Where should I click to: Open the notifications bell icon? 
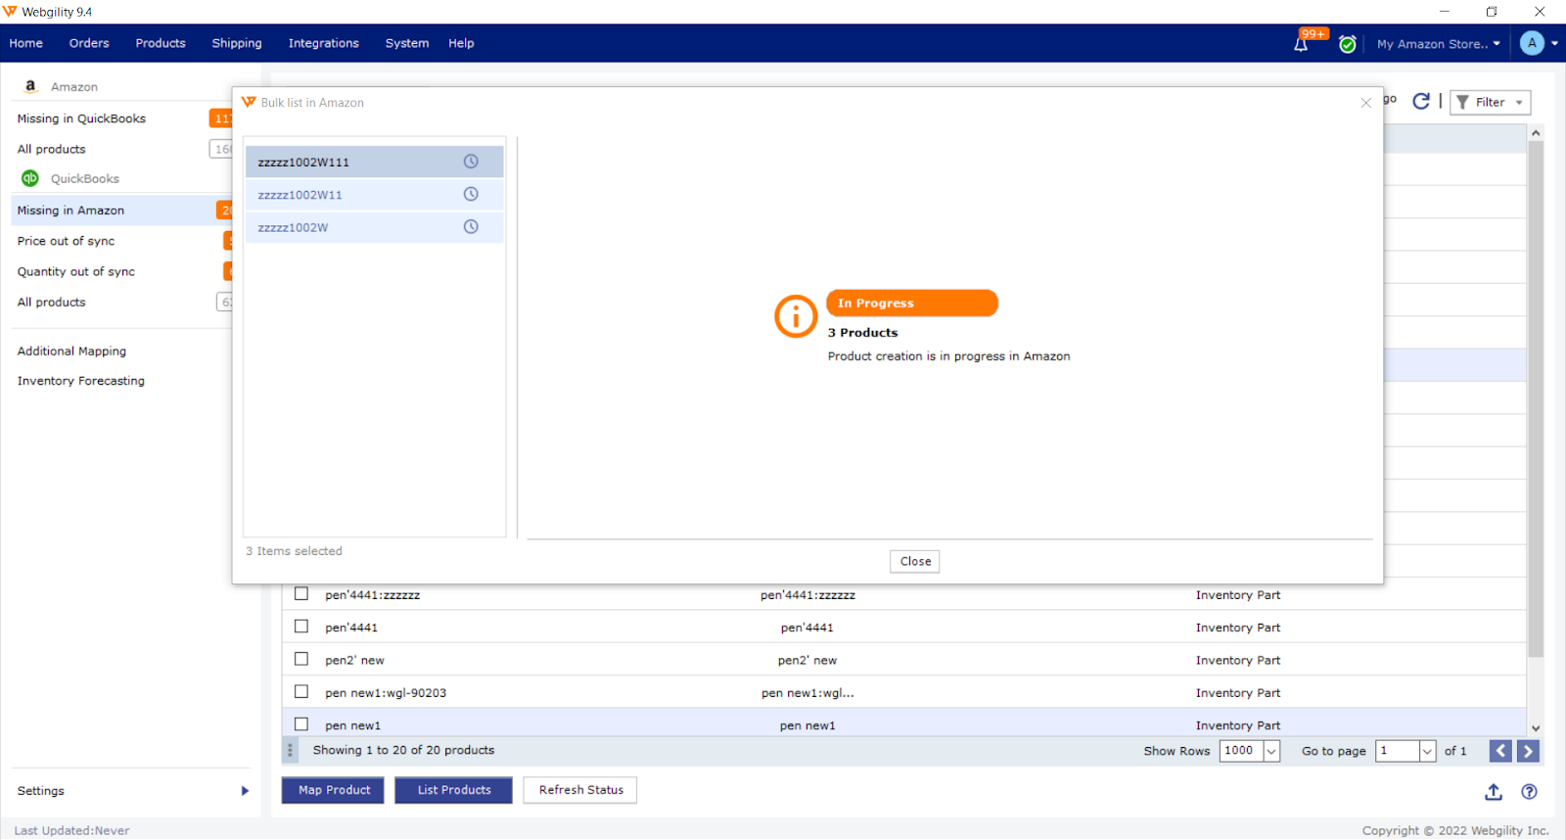click(x=1301, y=44)
